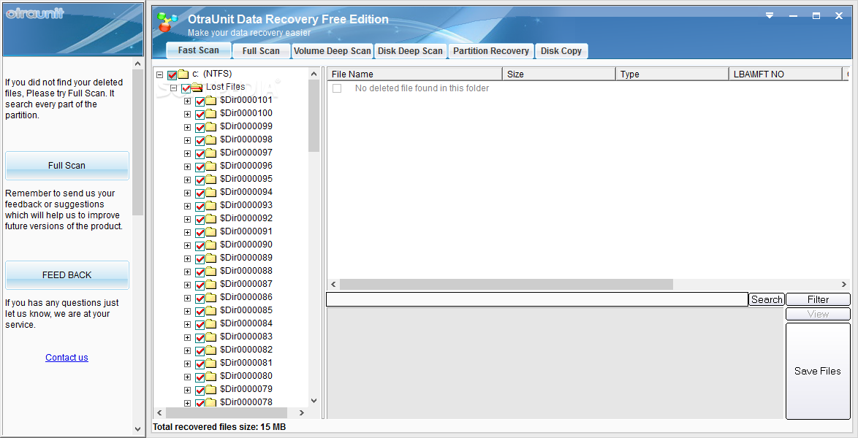Click folder icon of $Dir0000085
The width and height of the screenshot is (858, 438).
211,310
